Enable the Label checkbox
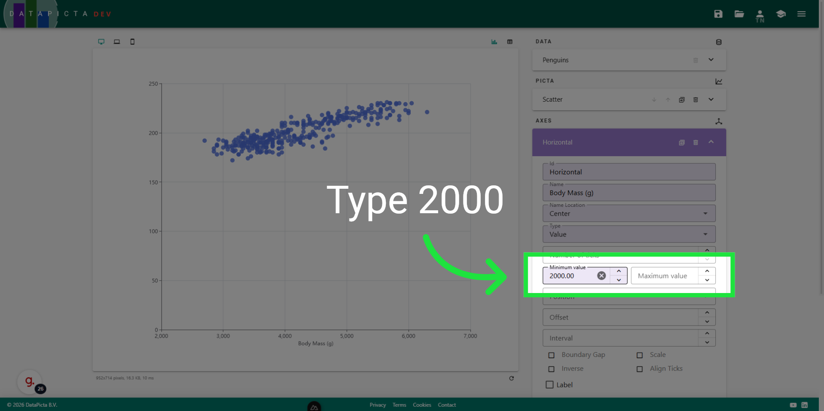 coord(549,384)
